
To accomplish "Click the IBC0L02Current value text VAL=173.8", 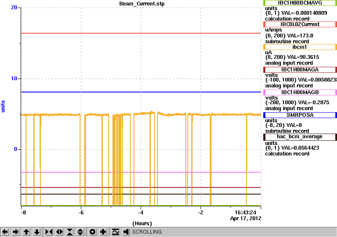I will 297,35.
